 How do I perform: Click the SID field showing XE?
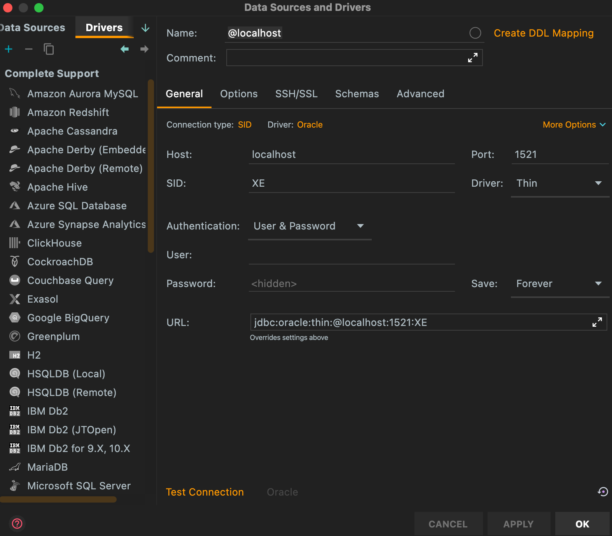click(x=351, y=183)
